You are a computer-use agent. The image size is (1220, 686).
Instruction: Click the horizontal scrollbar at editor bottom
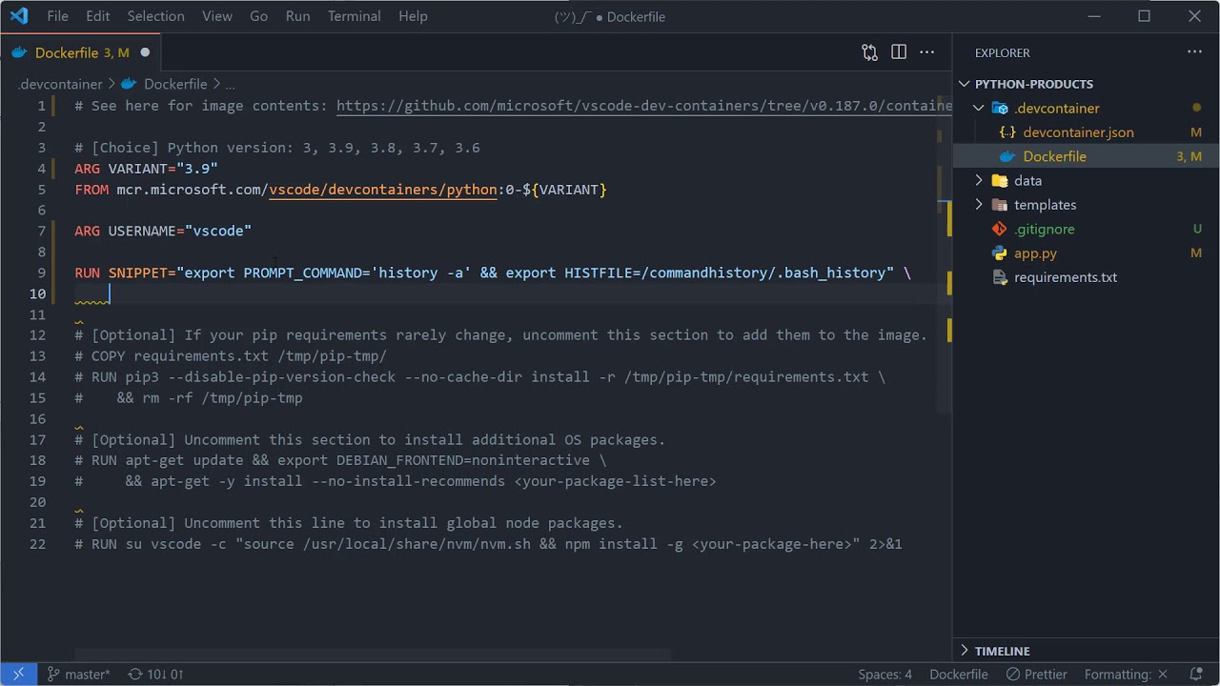[x=373, y=656]
